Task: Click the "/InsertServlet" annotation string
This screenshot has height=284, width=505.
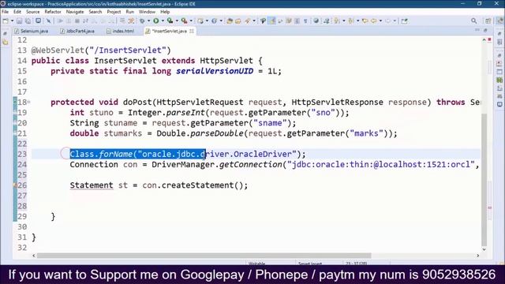Action: click(x=128, y=50)
